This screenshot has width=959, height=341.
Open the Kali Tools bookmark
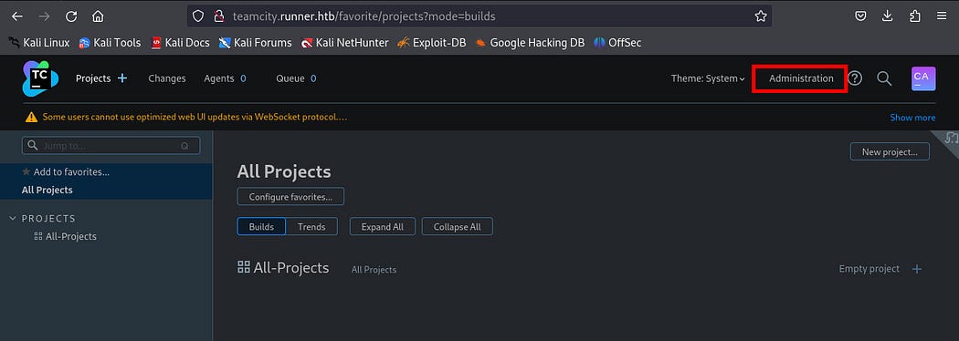[x=111, y=43]
